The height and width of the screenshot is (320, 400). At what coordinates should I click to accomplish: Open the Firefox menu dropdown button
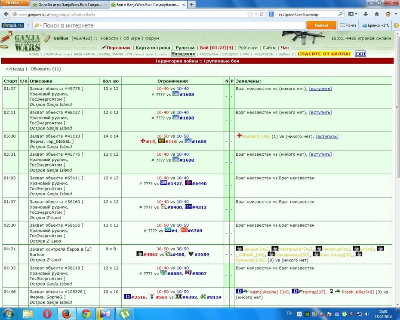click(15, 3)
